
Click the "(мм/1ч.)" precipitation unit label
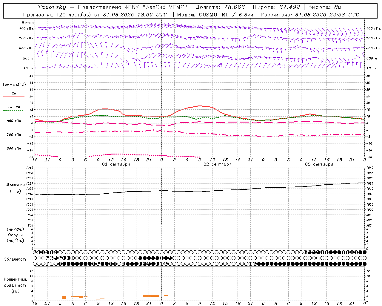pos(15,241)
